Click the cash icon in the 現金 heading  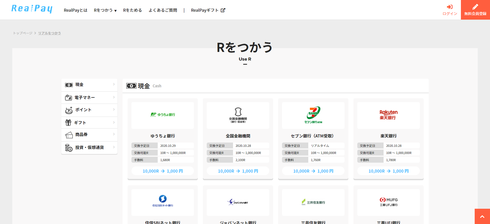[x=131, y=86]
